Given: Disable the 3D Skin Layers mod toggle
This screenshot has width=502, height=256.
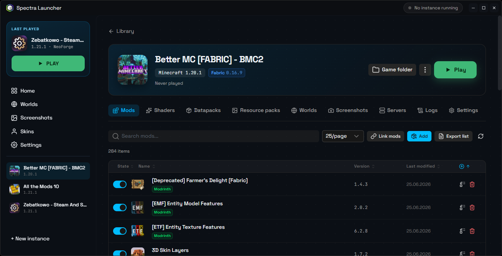Looking at the screenshot, I should pyautogui.click(x=120, y=253).
